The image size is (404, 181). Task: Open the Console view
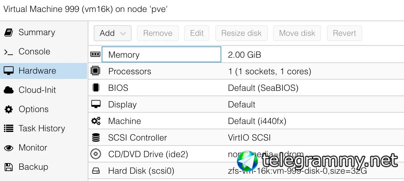(34, 52)
